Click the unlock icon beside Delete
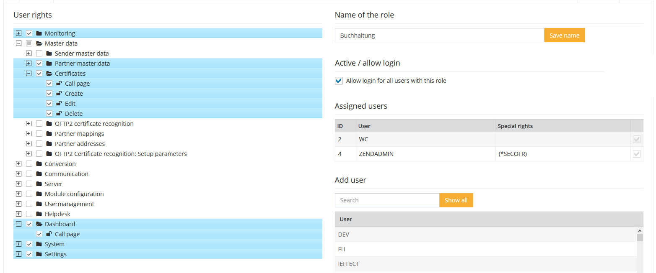Image resolution: width=656 pixels, height=273 pixels. click(x=59, y=114)
